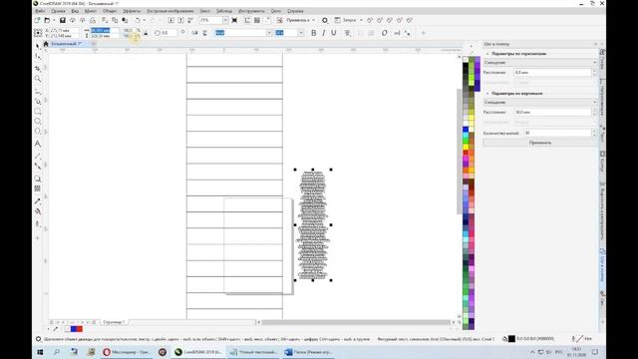The image size is (638, 359).
Task: Click the horizontal scrollbar
Action: pos(355,322)
